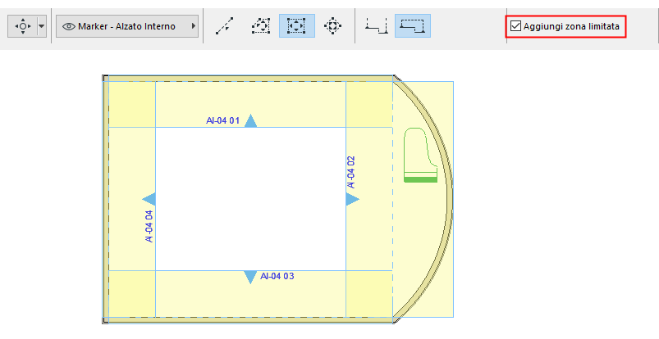This screenshot has height=339, width=659.
Task: Select the rectangular geometry method icon
Action: (x=297, y=26)
